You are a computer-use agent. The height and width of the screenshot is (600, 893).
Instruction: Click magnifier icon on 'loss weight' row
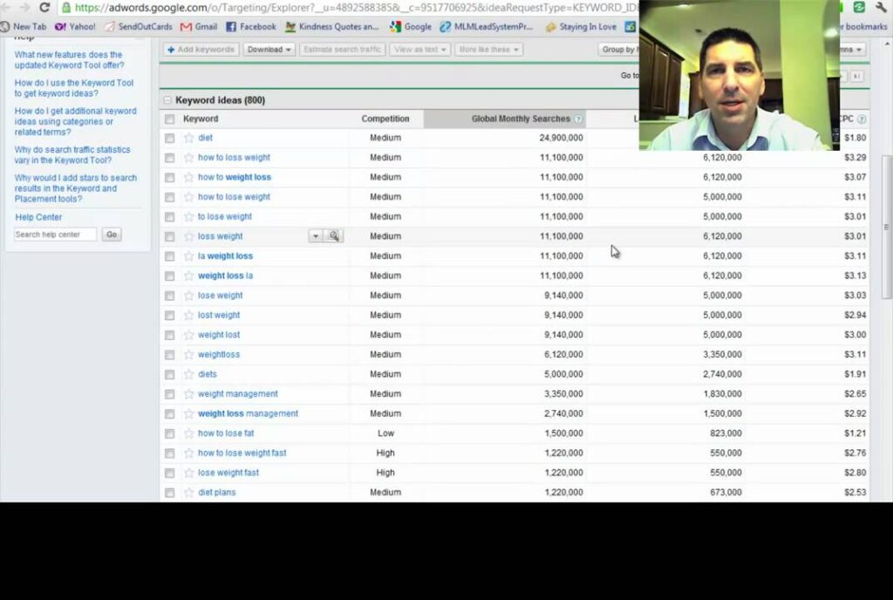pos(334,235)
